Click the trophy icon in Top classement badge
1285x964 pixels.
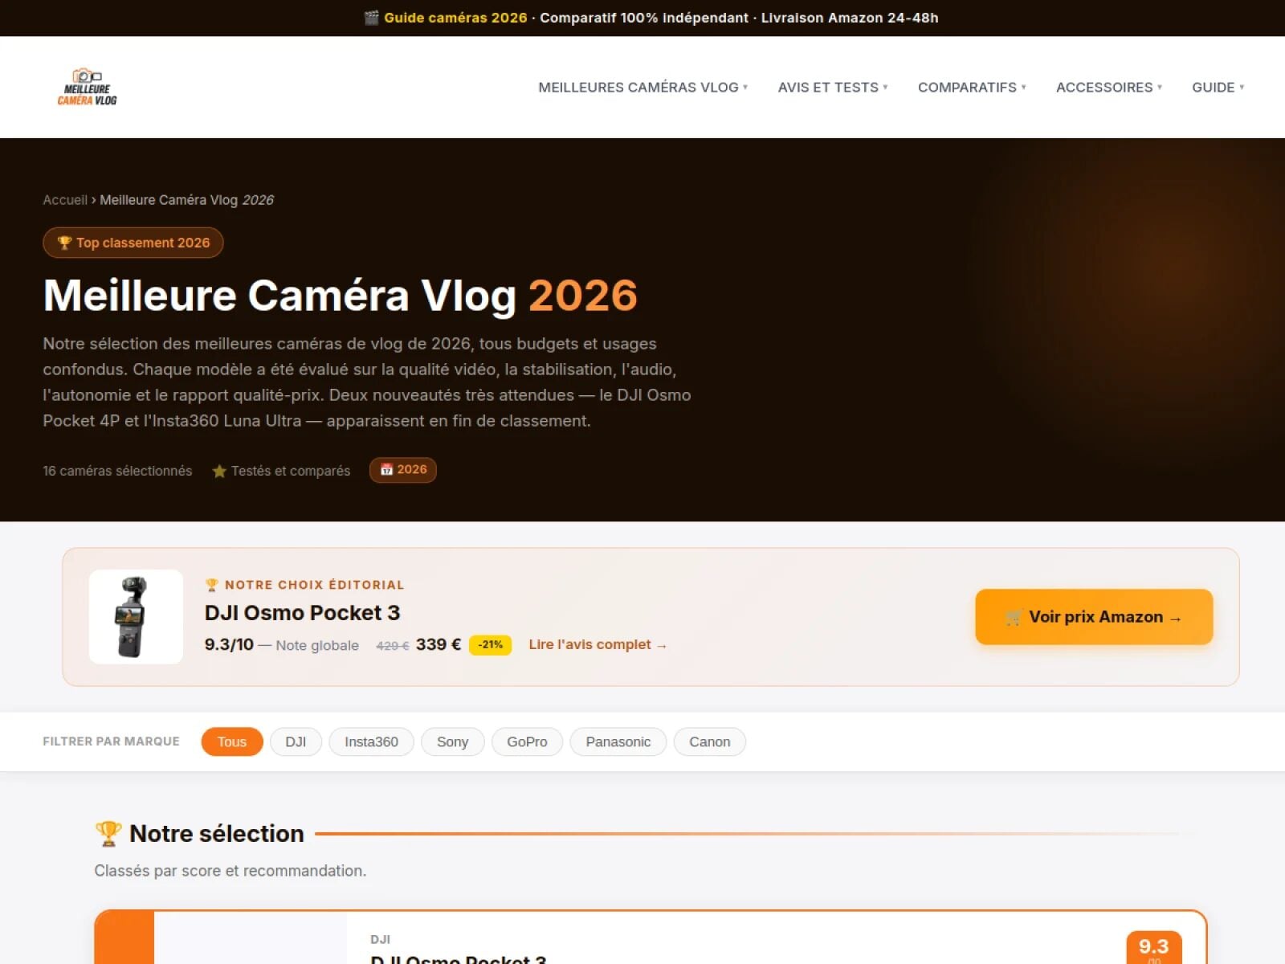click(65, 243)
